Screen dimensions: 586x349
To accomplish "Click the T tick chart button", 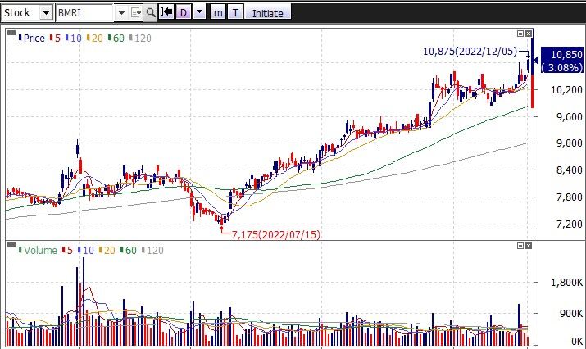I will (x=235, y=13).
